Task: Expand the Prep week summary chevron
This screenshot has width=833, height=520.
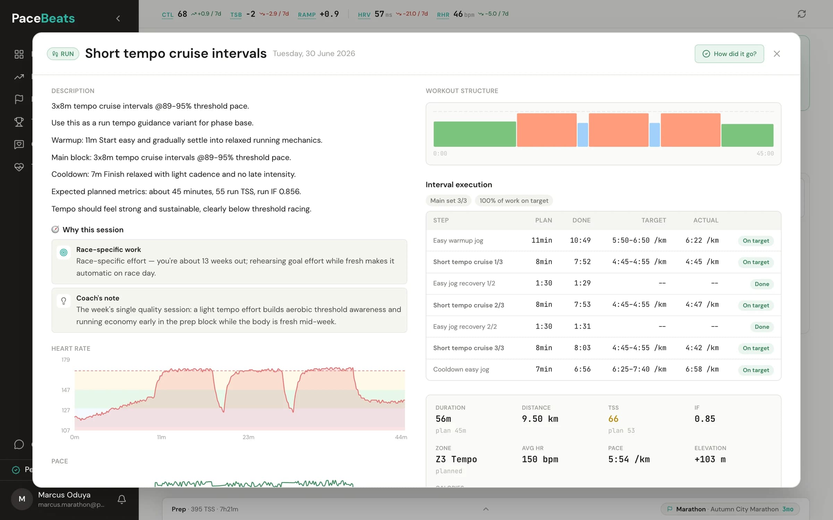Action: pos(486,509)
